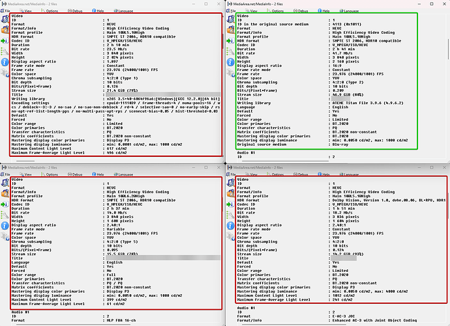This screenshot has height=326, width=450.
Task: Open Preferences wrench icon in upper-right MediaInfo window
Action: click(231, 51)
